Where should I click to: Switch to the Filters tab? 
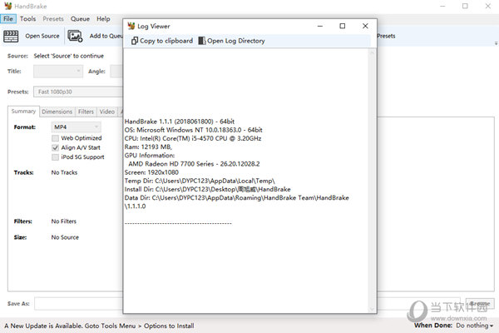[x=86, y=112]
